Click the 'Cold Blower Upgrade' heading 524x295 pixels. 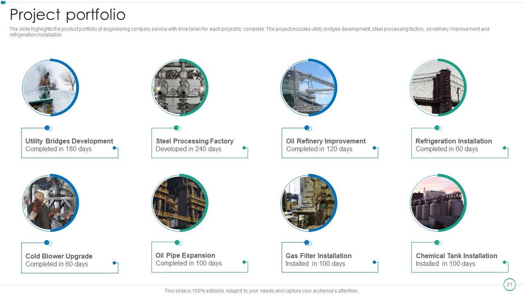pyautogui.click(x=59, y=256)
